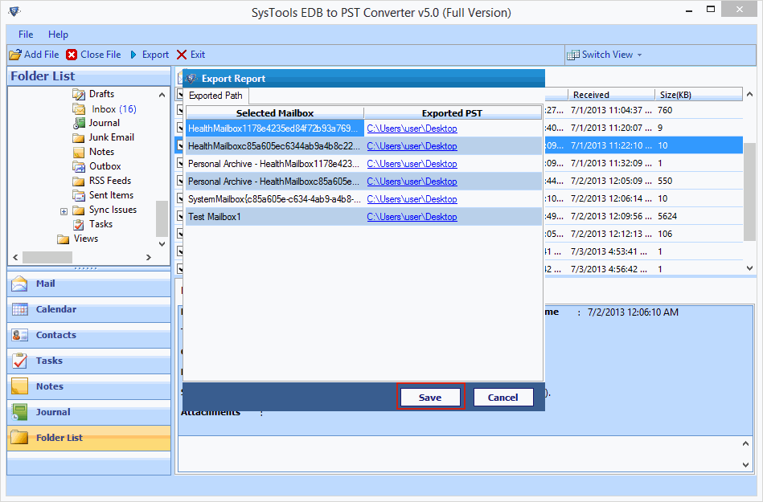This screenshot has width=763, height=502.
Task: Click mail list scroll up arrow
Action: pyautogui.click(x=749, y=94)
